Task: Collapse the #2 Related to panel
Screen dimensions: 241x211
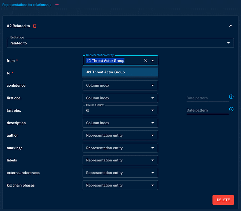Action: pyautogui.click(x=230, y=26)
